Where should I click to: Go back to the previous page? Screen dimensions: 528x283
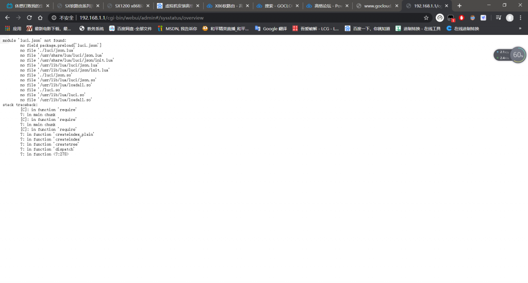[x=7, y=18]
